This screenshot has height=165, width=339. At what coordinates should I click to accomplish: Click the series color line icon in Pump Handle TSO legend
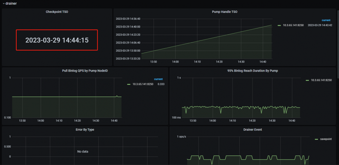(x=279, y=25)
